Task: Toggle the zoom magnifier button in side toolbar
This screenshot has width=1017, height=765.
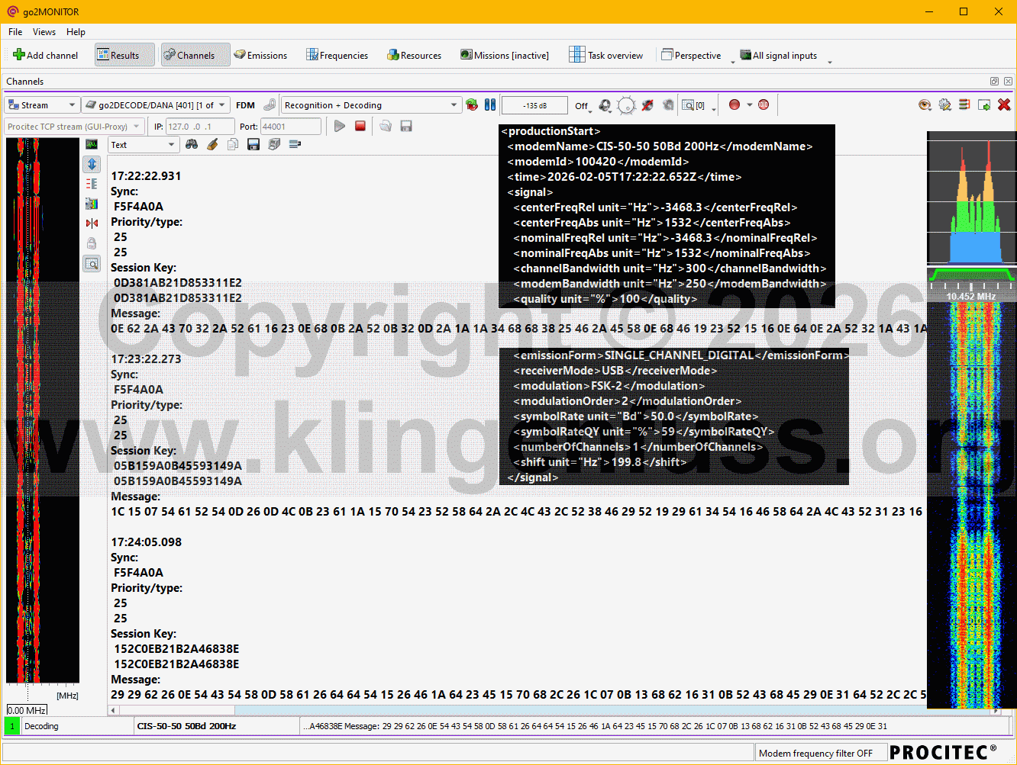Action: (92, 264)
